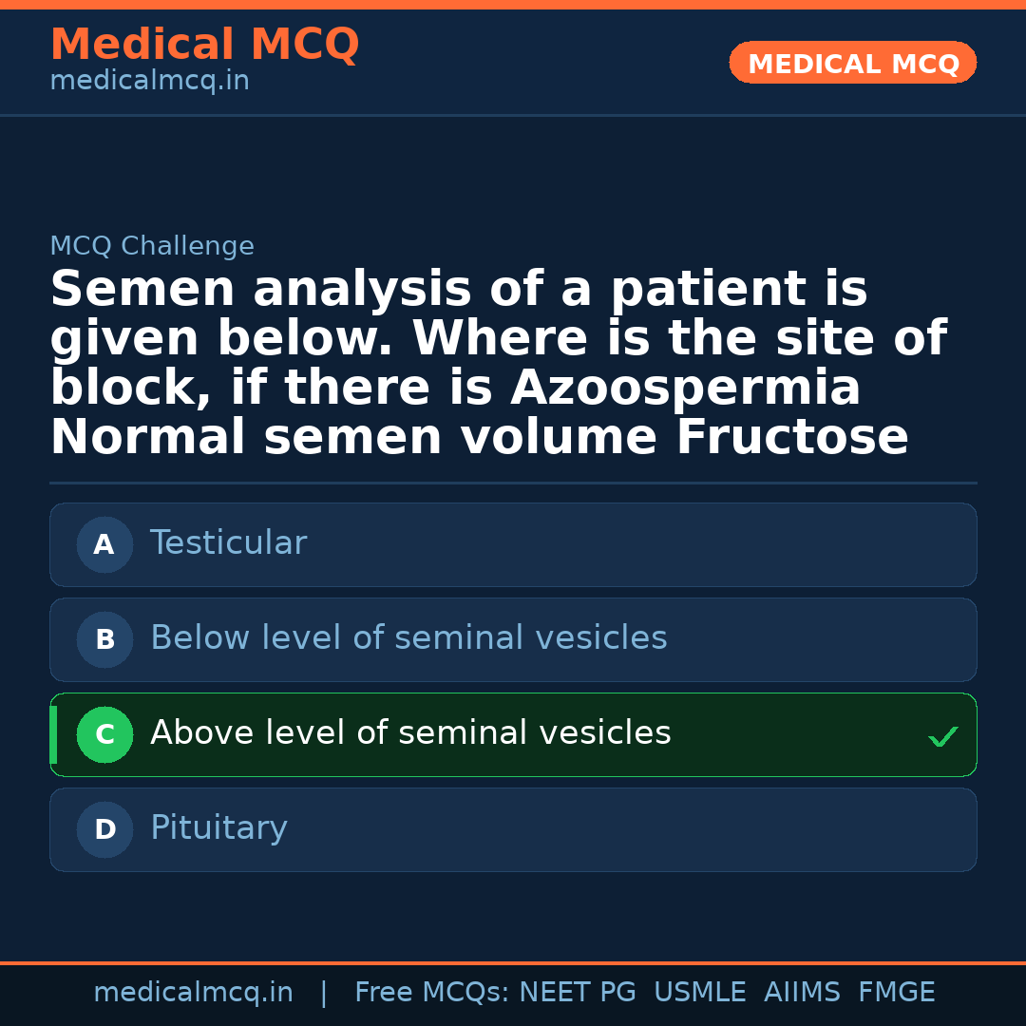Visit medicalmcq.in link under the header title
The image size is (1026, 1026).
tap(149, 82)
